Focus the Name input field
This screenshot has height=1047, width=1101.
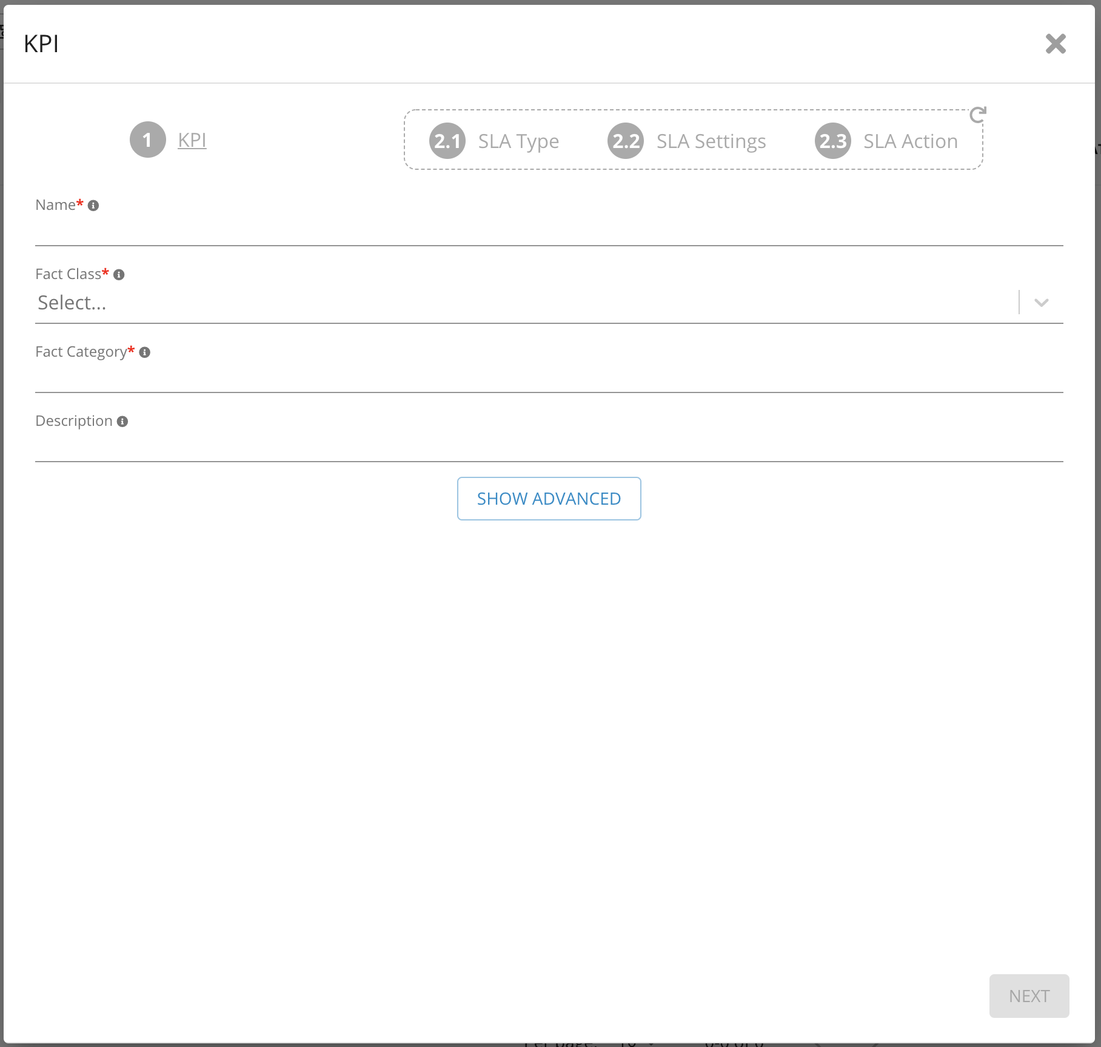click(549, 232)
